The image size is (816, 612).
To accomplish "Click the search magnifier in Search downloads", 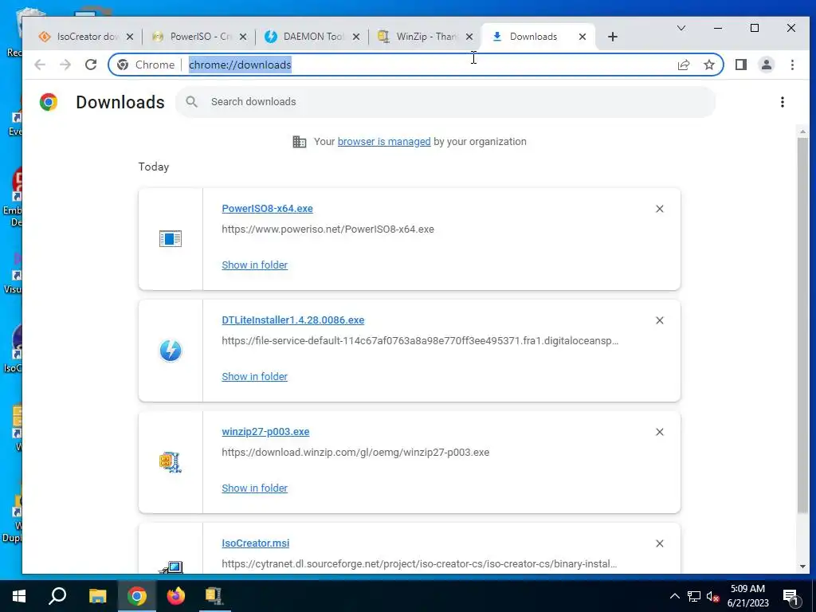I will [x=191, y=102].
